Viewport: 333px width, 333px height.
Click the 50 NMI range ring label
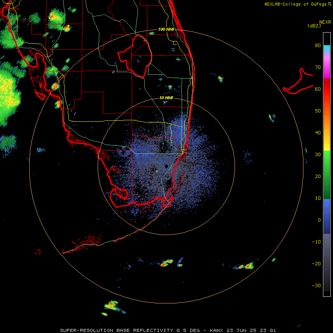pyautogui.click(x=166, y=98)
